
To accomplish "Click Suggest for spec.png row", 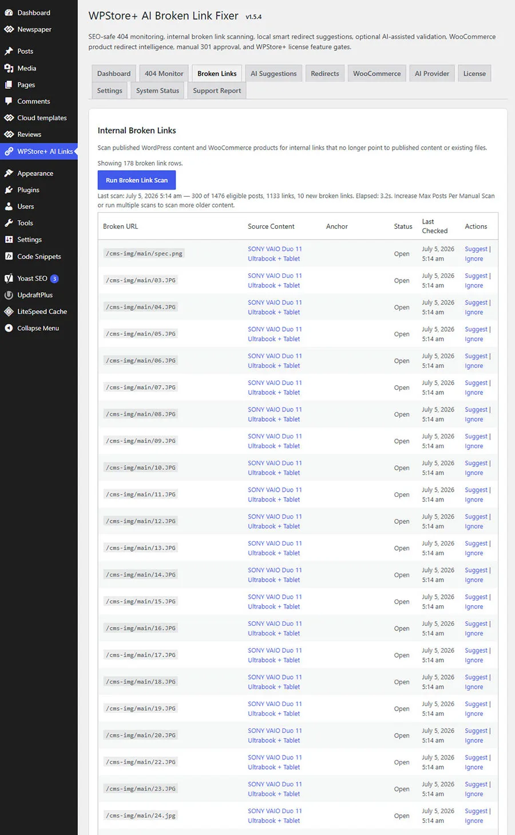I will pos(476,249).
